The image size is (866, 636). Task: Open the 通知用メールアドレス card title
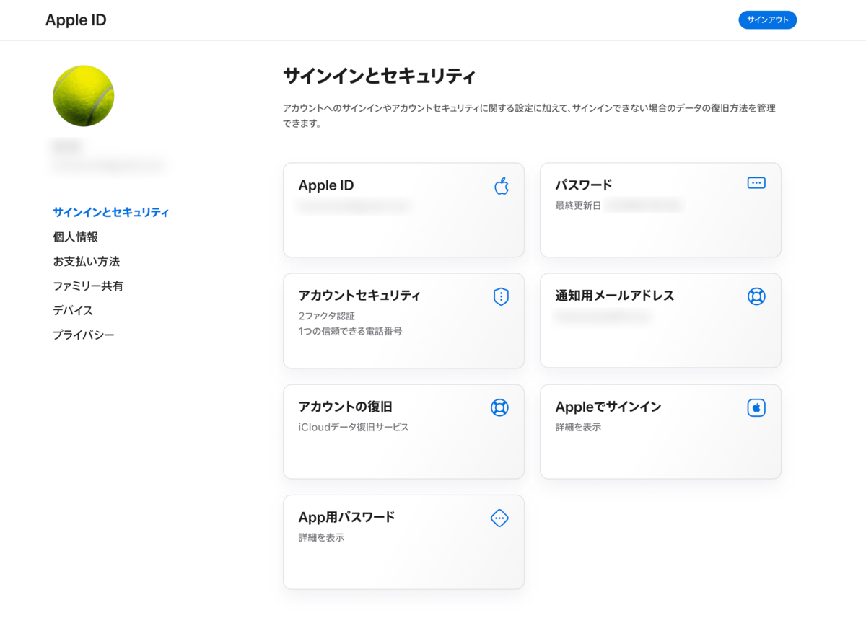[x=615, y=296]
